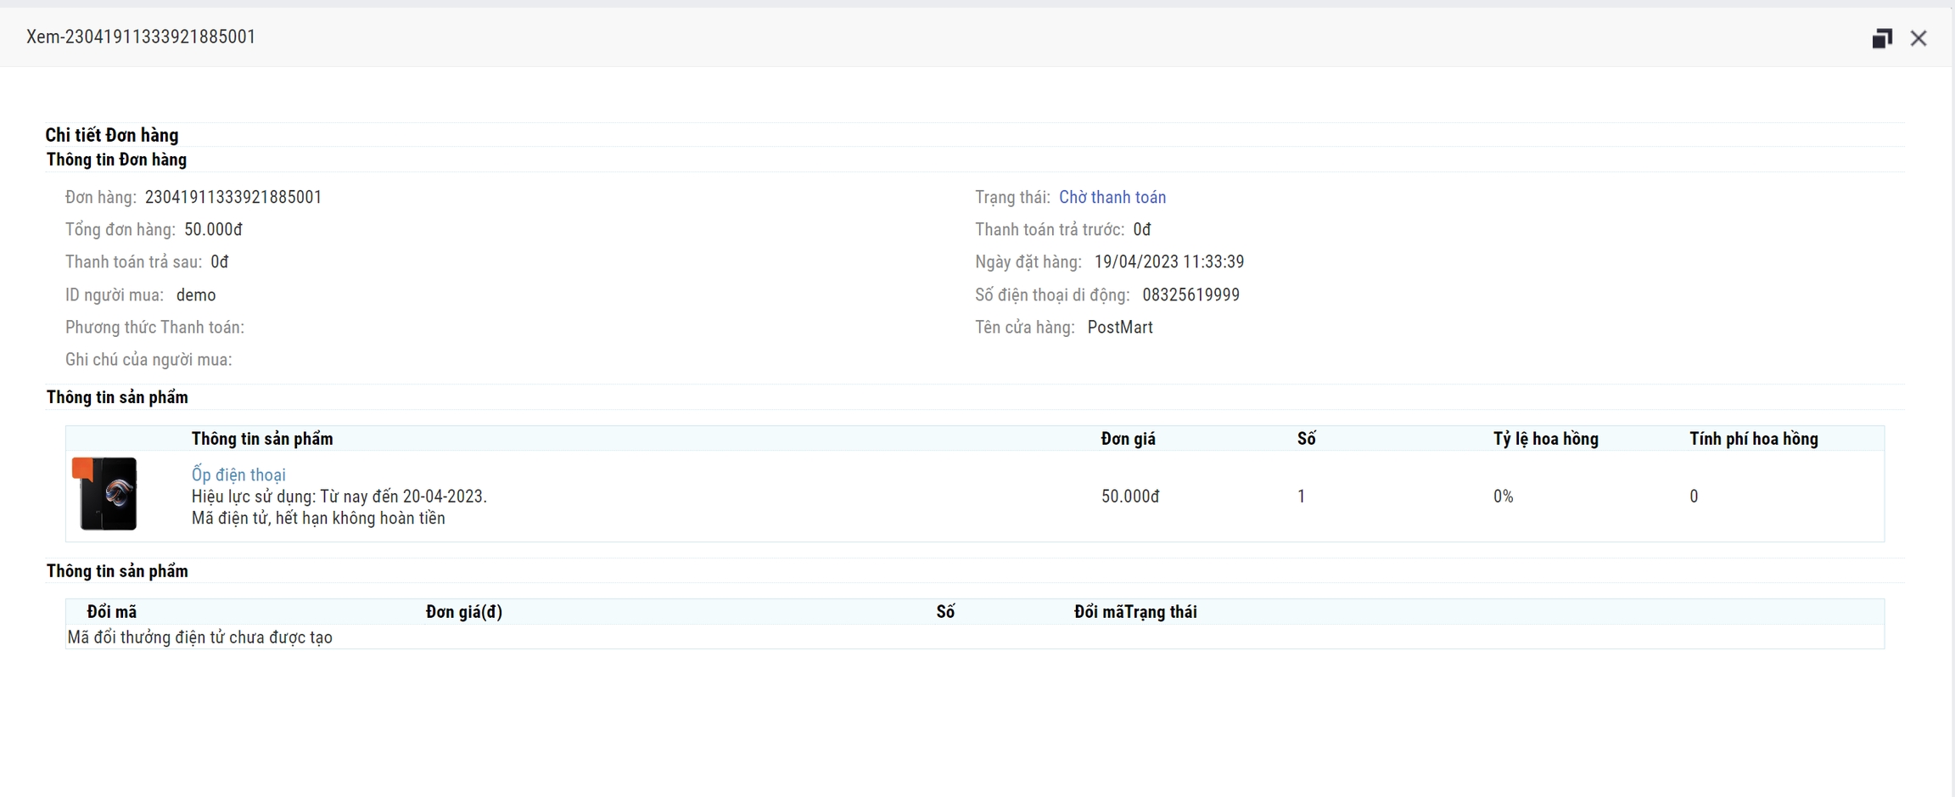The height and width of the screenshot is (797, 1955).
Task: Select the order number value 23041911333921885001
Action: 233,197
